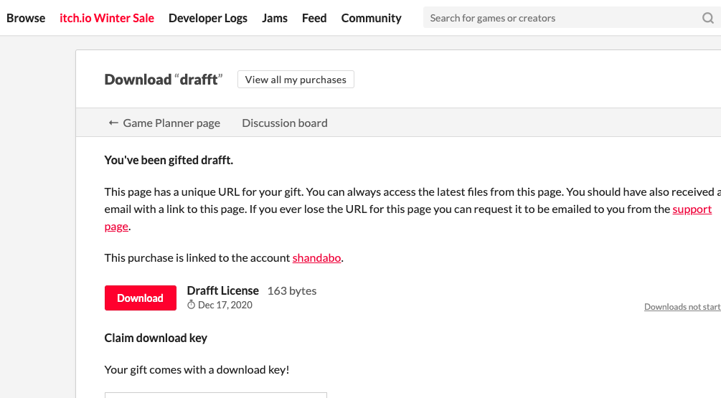The height and width of the screenshot is (398, 721).
Task: Return to the Game Planner page link
Action: pyautogui.click(x=171, y=123)
